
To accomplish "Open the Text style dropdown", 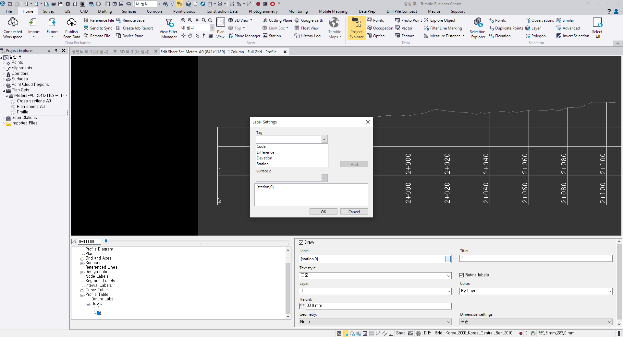I will coord(448,276).
